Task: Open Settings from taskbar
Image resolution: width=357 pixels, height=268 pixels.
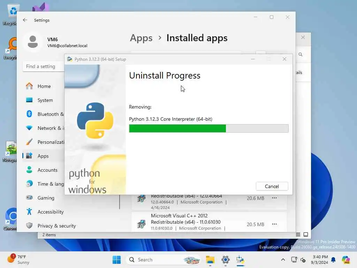Action: (x=226, y=260)
